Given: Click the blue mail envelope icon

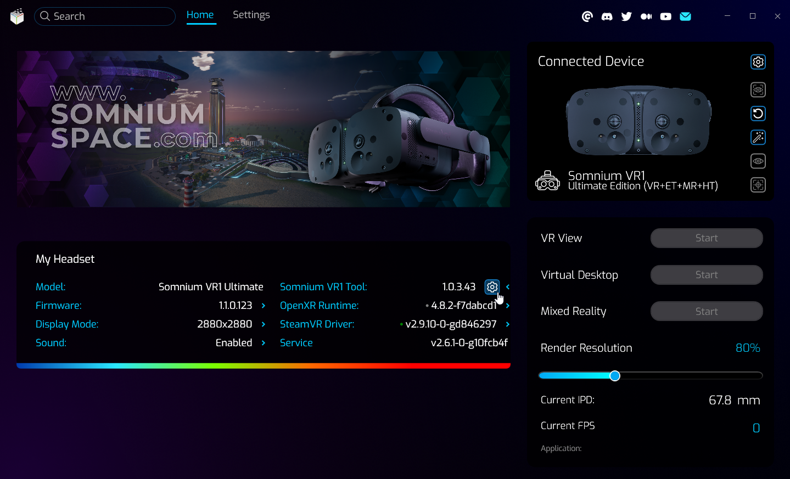Looking at the screenshot, I should pos(685,16).
